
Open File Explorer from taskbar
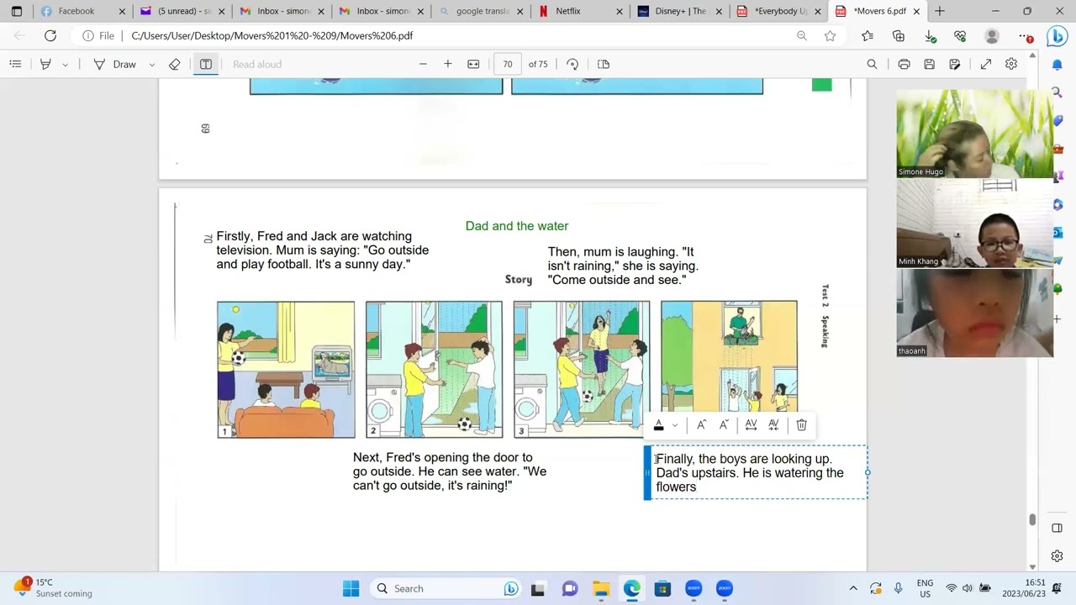(x=600, y=588)
